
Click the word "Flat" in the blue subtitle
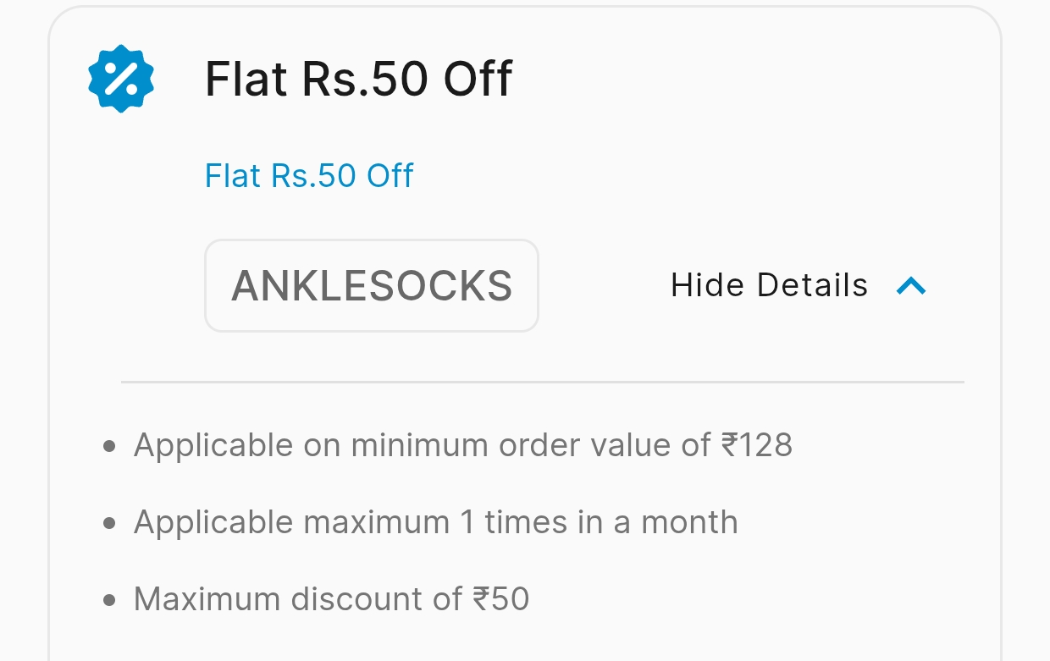pos(233,176)
